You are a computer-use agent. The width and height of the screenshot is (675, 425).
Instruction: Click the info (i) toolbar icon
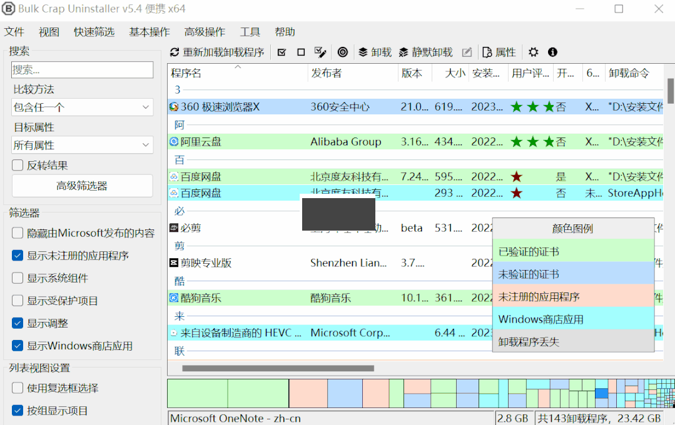point(552,52)
